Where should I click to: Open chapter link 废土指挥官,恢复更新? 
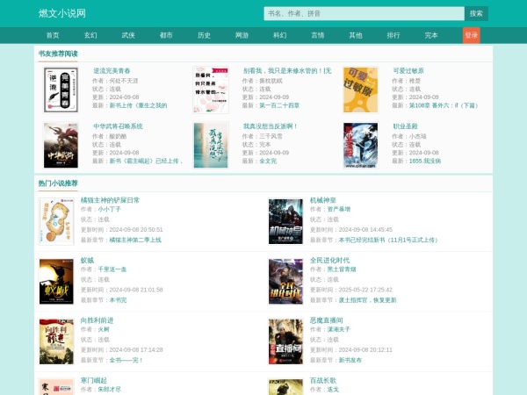click(367, 300)
